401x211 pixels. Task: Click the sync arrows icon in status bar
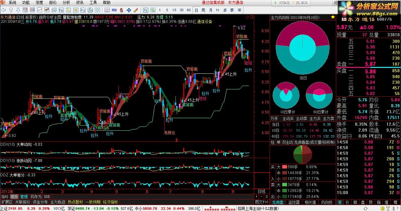tap(365, 208)
